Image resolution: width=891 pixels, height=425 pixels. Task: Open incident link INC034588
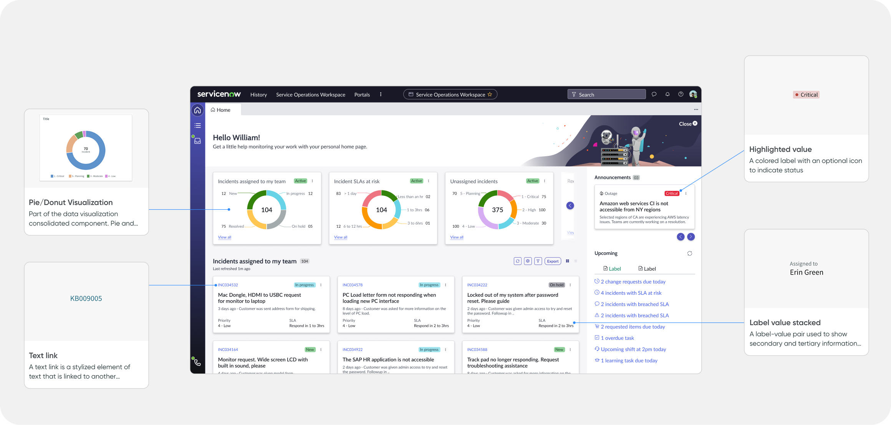pos(477,350)
